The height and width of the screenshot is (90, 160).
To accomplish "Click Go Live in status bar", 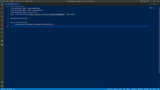I will click(x=140, y=89).
